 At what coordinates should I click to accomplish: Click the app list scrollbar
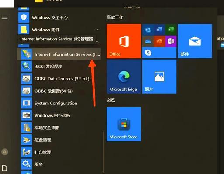click(x=104, y=152)
